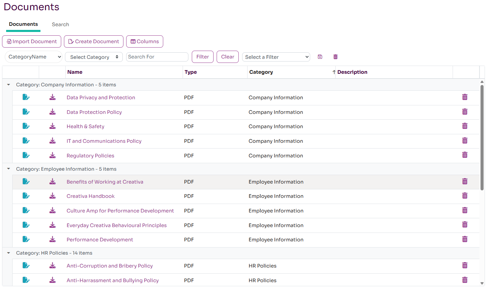Click the Import Document button
The height and width of the screenshot is (291, 488).
coord(32,41)
